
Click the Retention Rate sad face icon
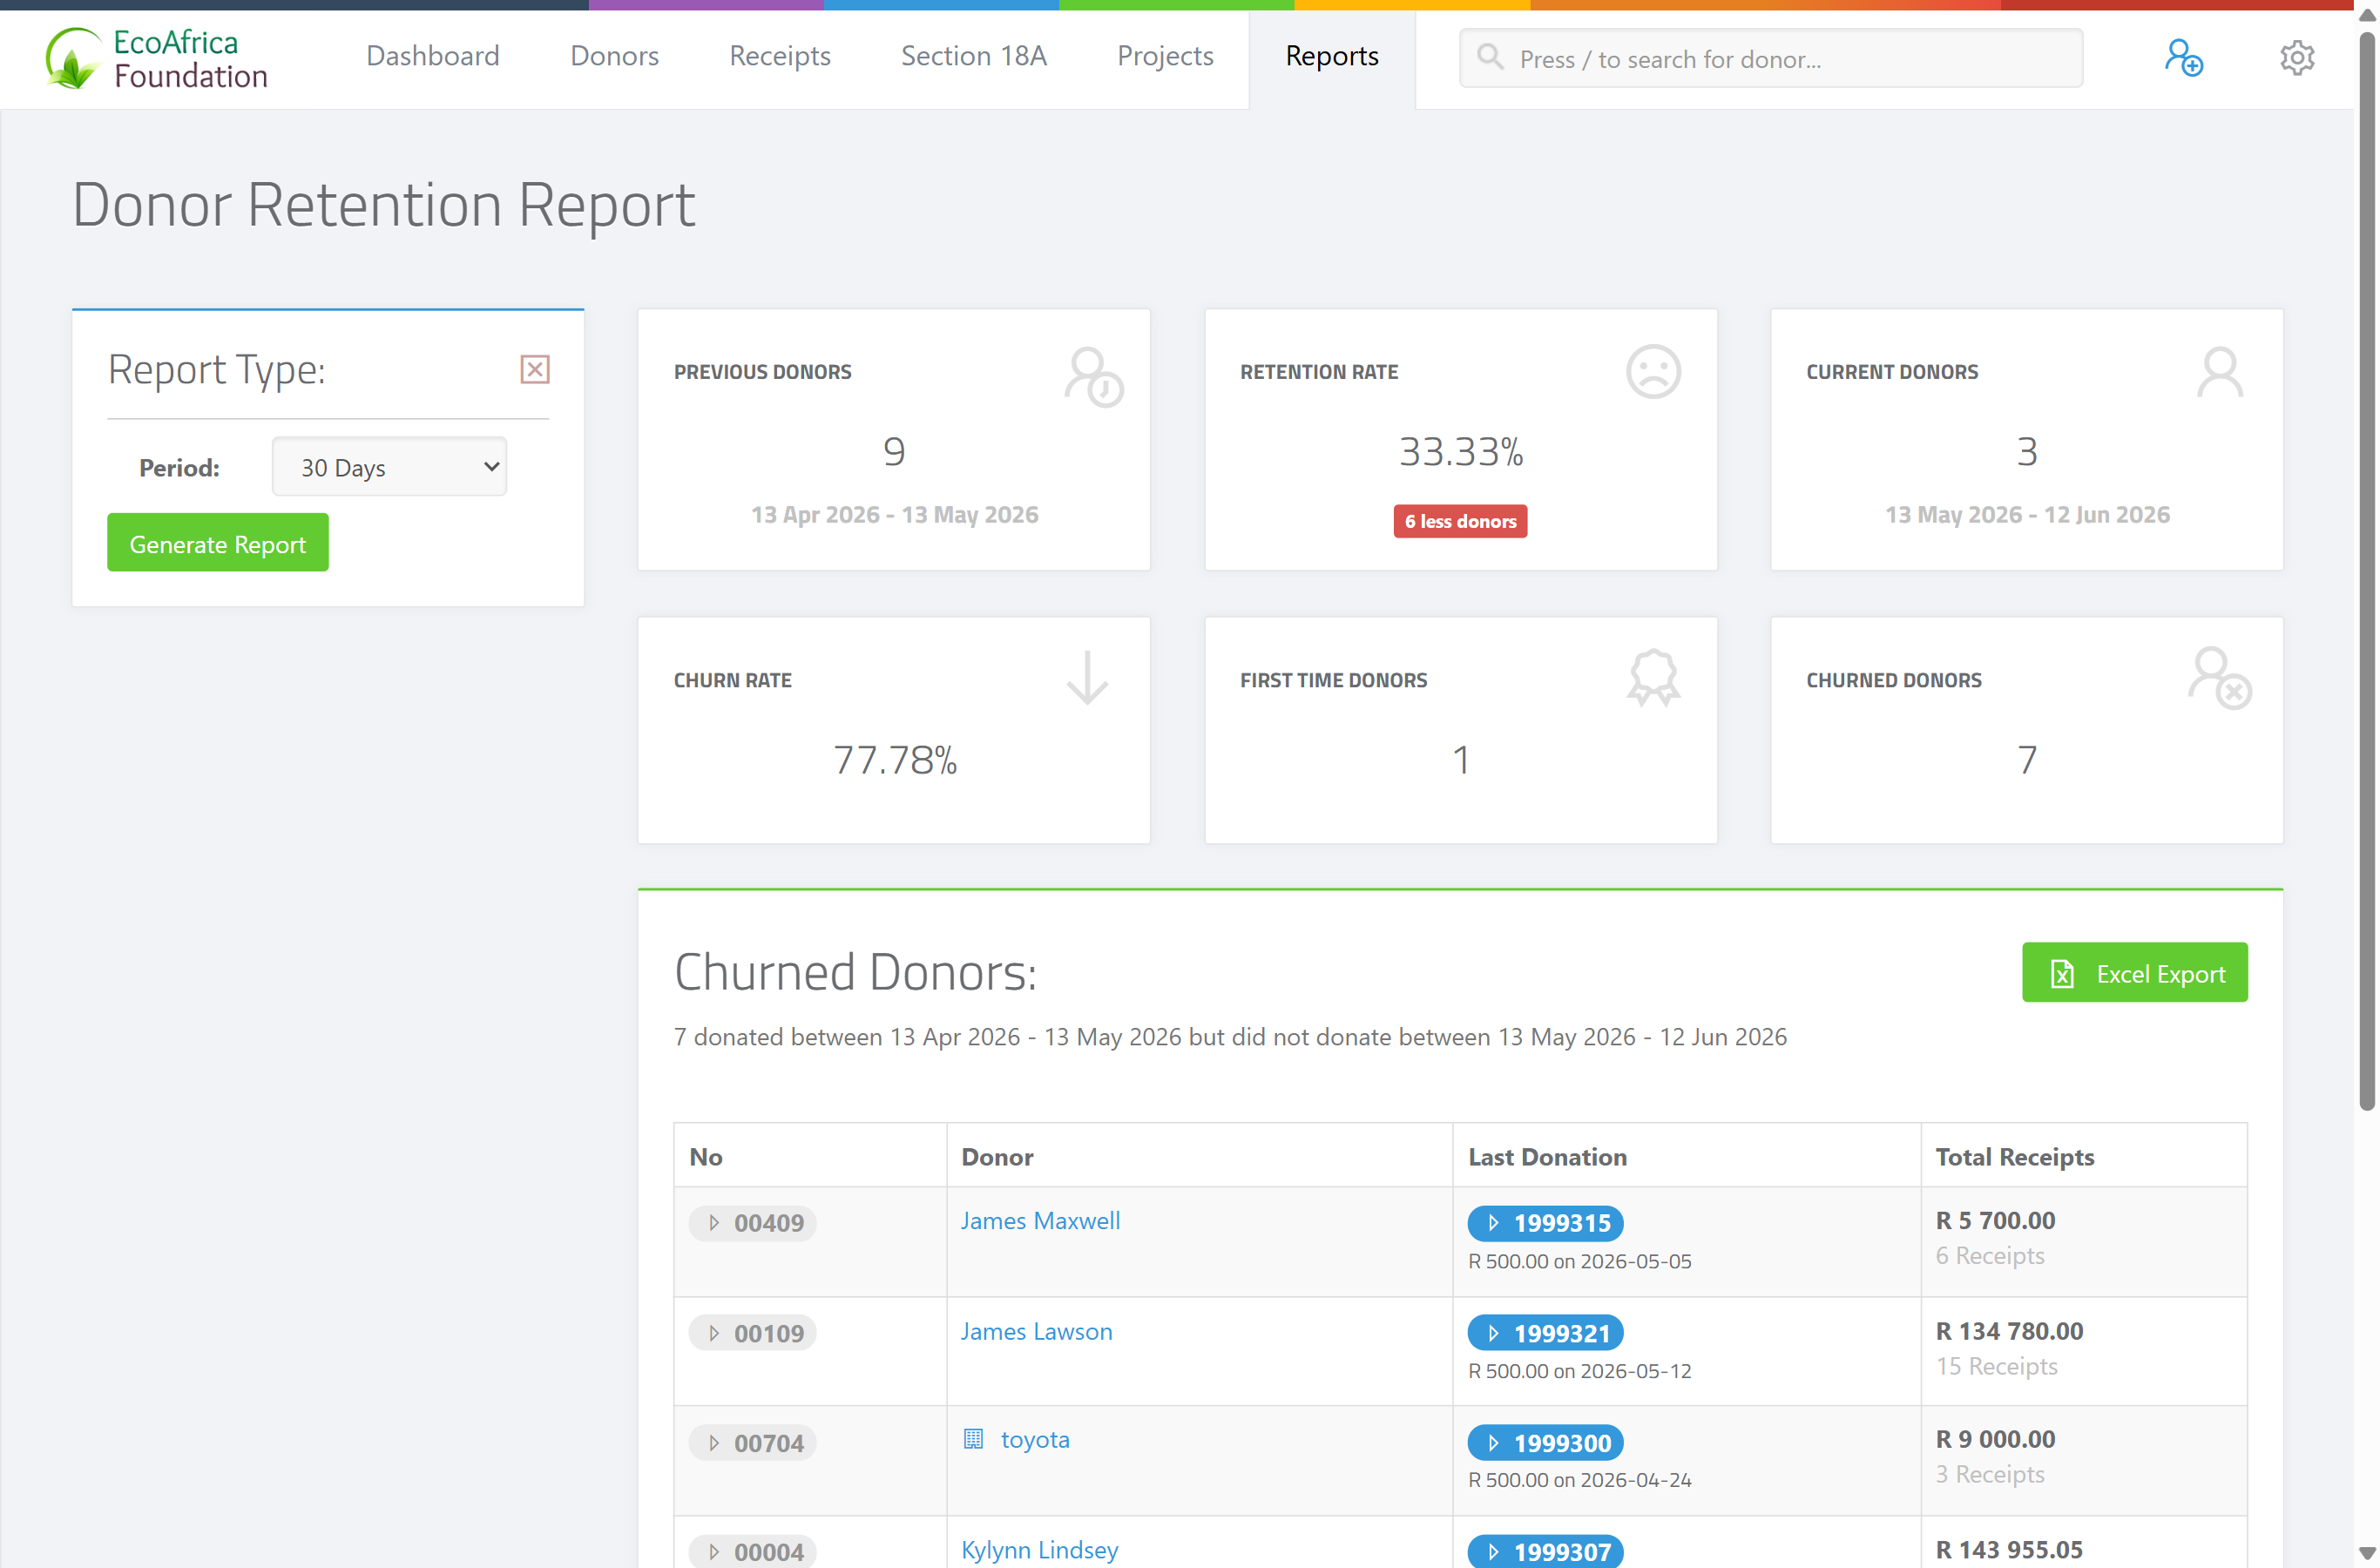pyautogui.click(x=1653, y=372)
